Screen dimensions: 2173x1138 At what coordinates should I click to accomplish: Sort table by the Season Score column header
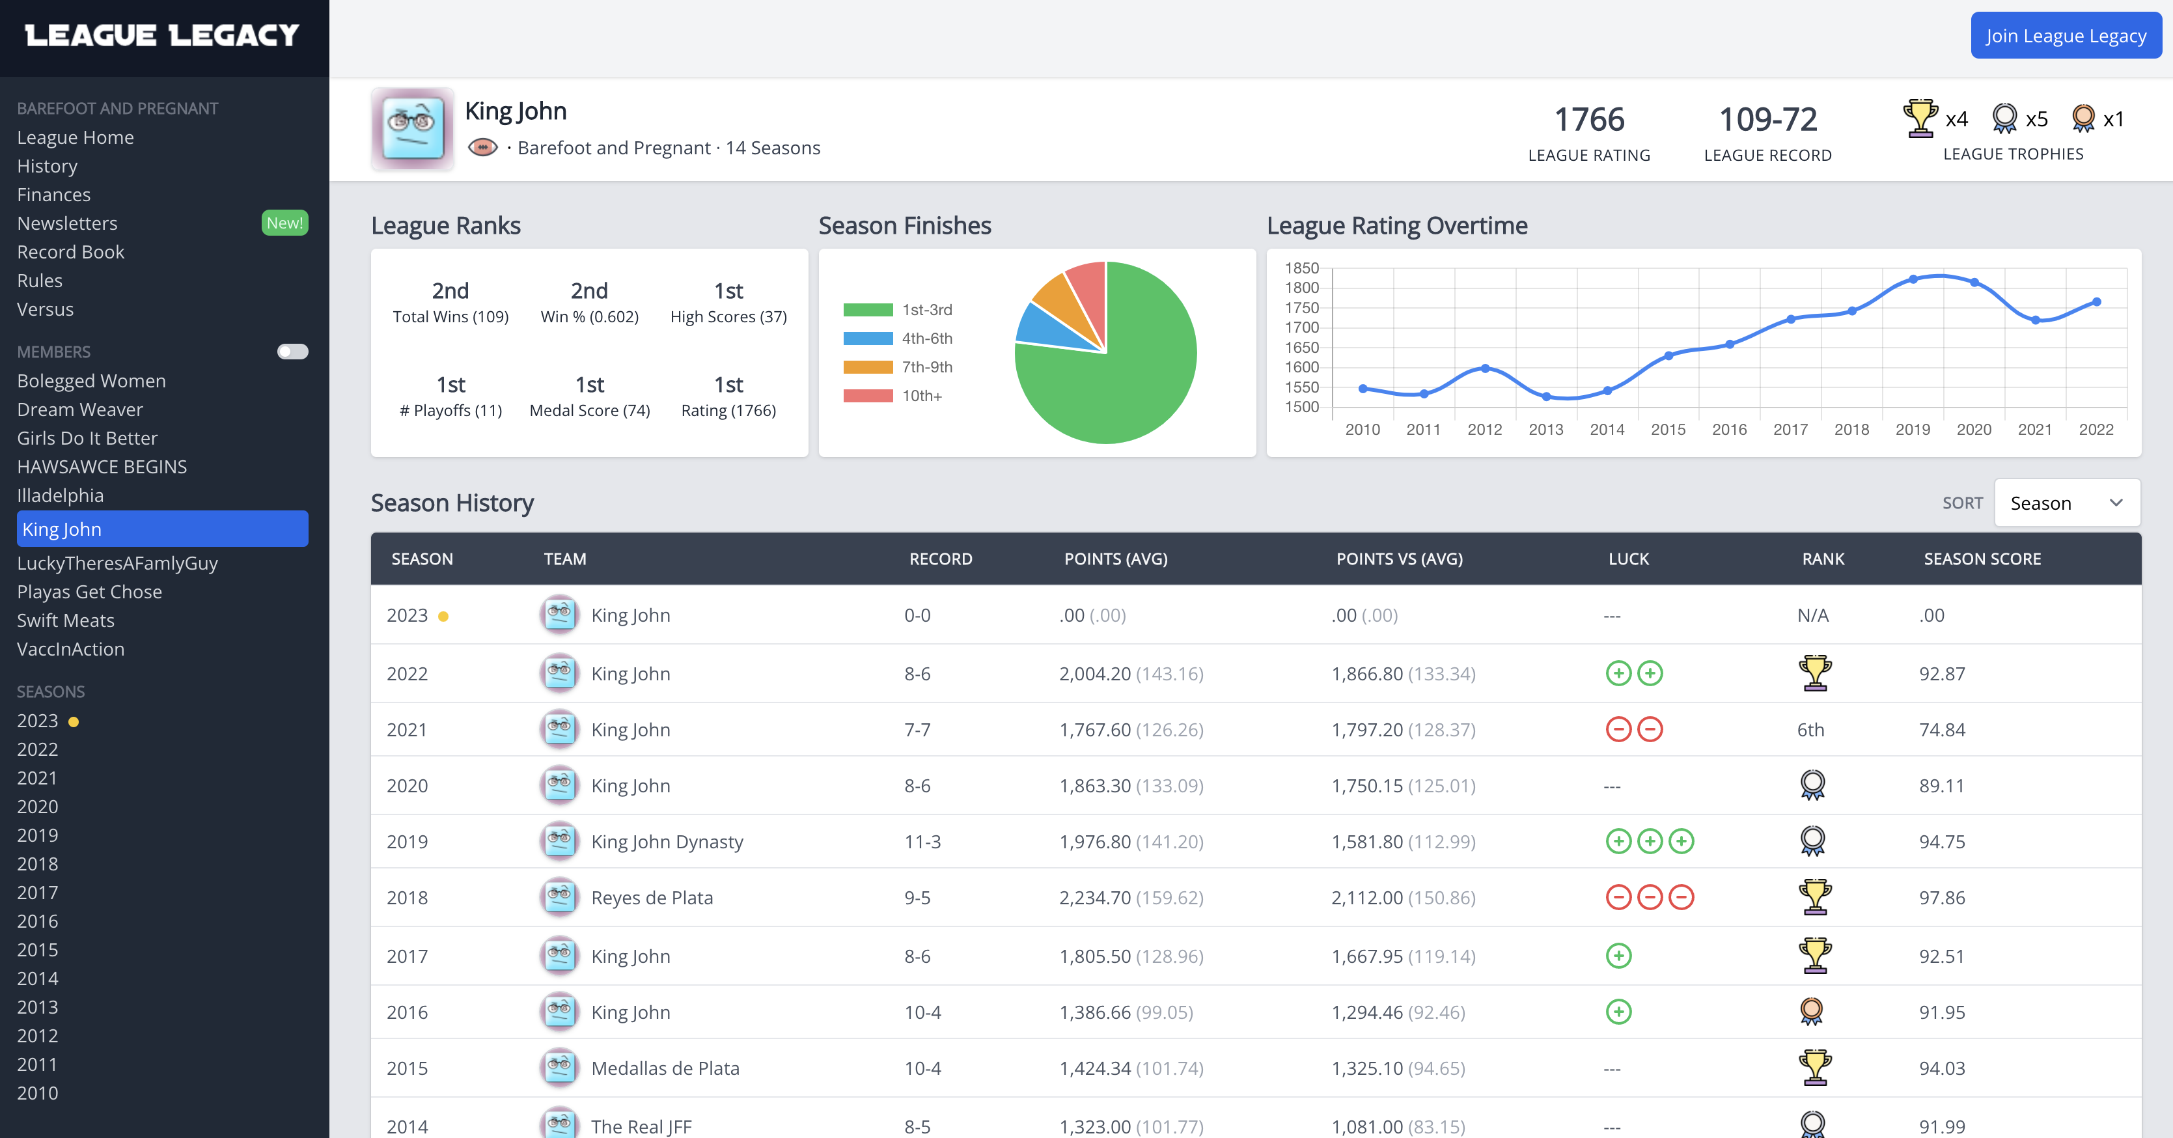click(1982, 559)
